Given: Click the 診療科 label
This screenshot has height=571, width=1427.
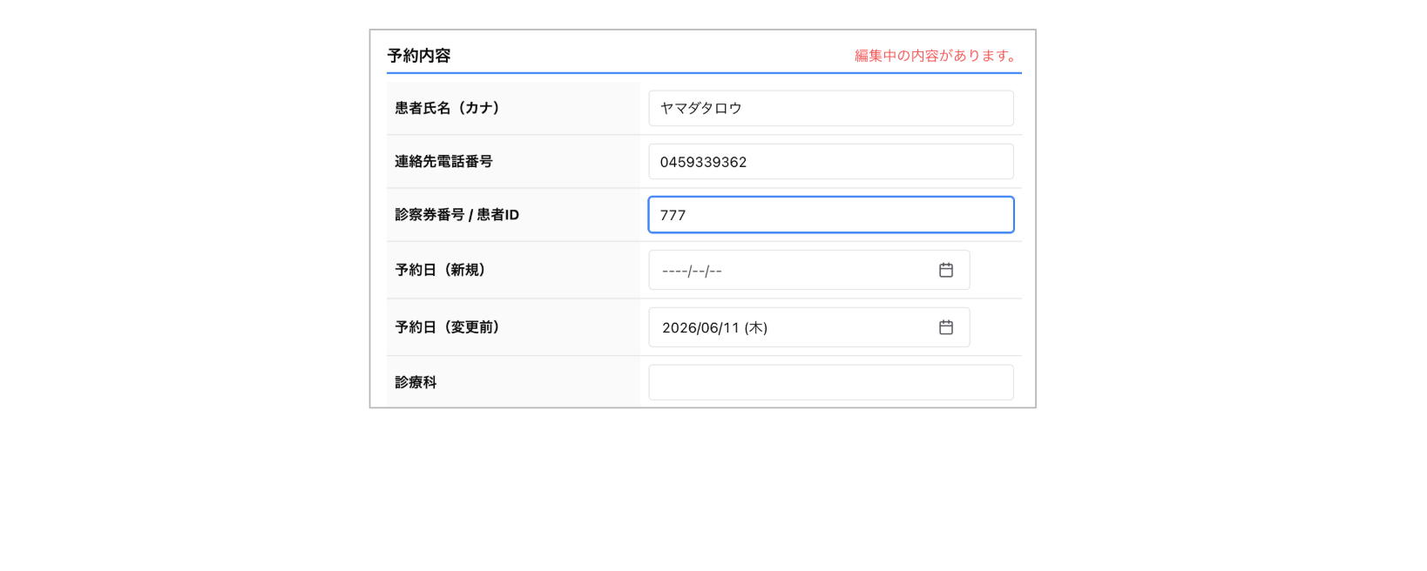Looking at the screenshot, I should point(416,382).
